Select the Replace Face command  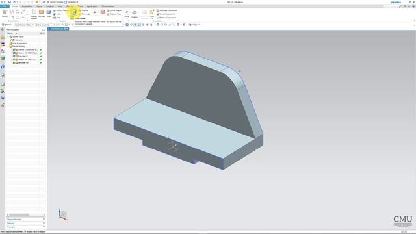(x=114, y=14)
